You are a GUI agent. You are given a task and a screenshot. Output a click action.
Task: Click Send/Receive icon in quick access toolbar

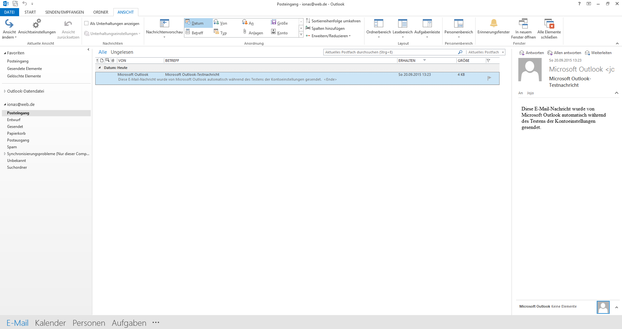coord(15,4)
